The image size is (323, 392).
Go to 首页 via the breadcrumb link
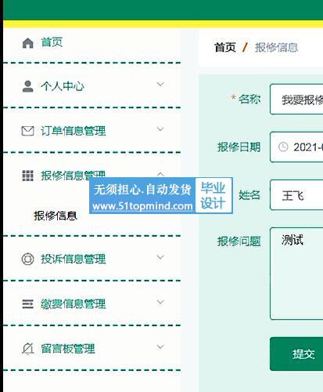[225, 48]
